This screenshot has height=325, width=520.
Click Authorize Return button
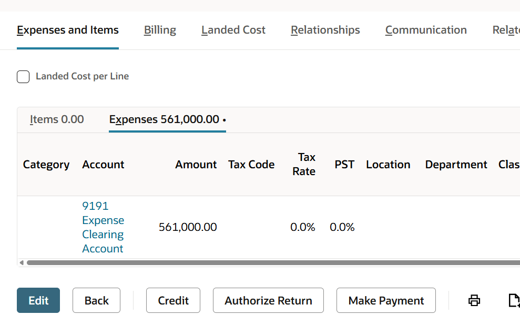(x=268, y=300)
